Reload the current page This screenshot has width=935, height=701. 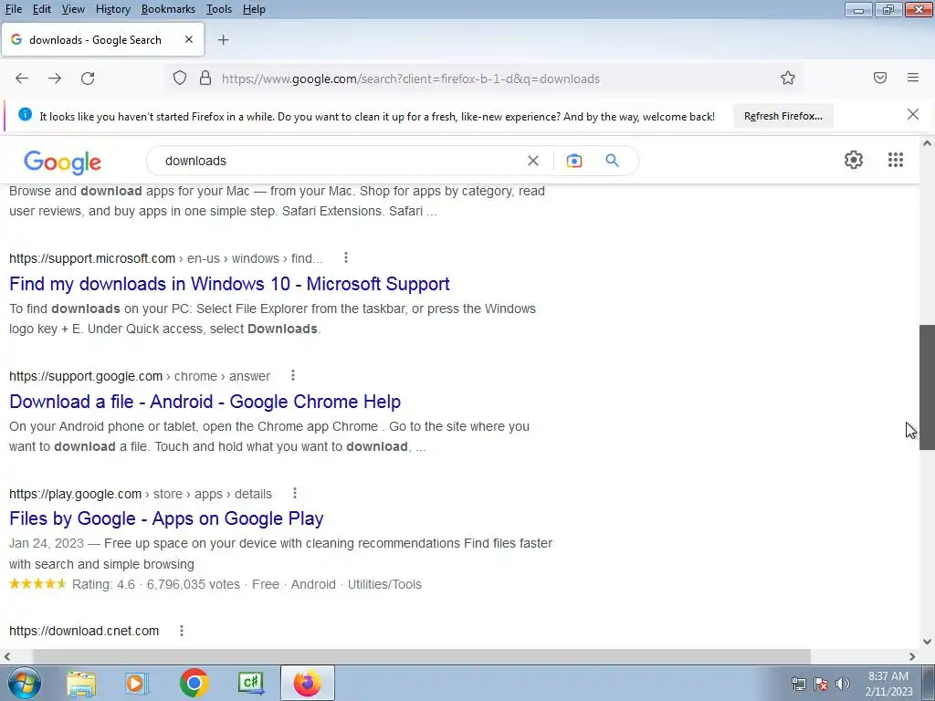(x=88, y=78)
